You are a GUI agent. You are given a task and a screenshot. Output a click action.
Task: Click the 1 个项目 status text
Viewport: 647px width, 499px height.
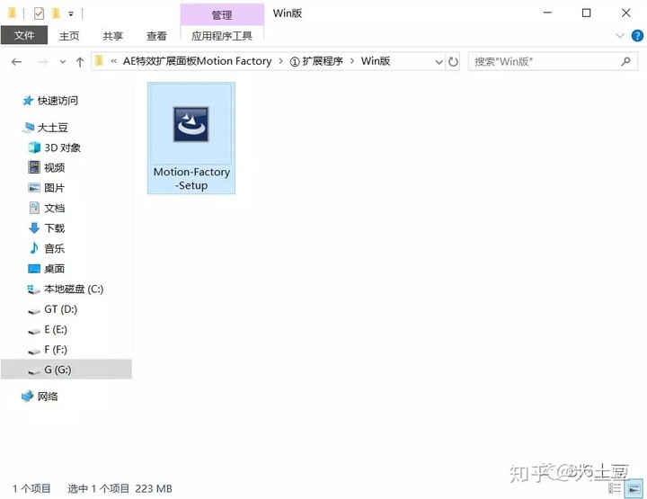coord(31,489)
